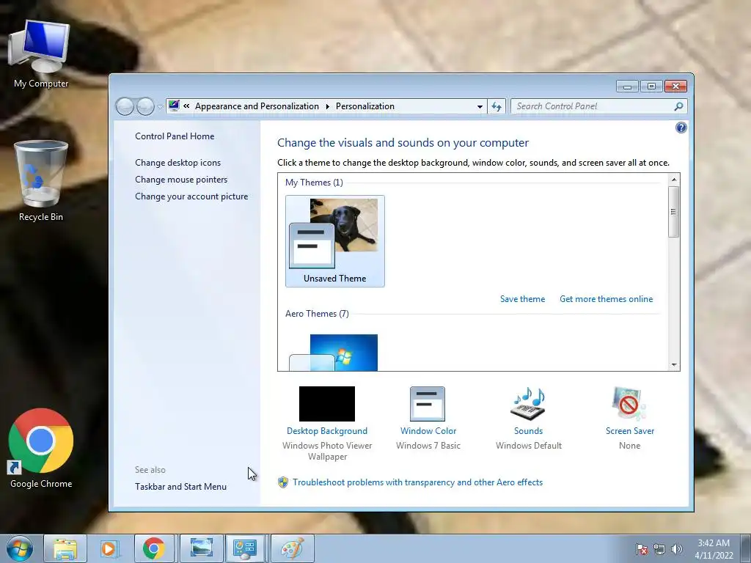751x563 pixels.
Task: Launch Windows Media Player from taskbar
Action: point(109,548)
